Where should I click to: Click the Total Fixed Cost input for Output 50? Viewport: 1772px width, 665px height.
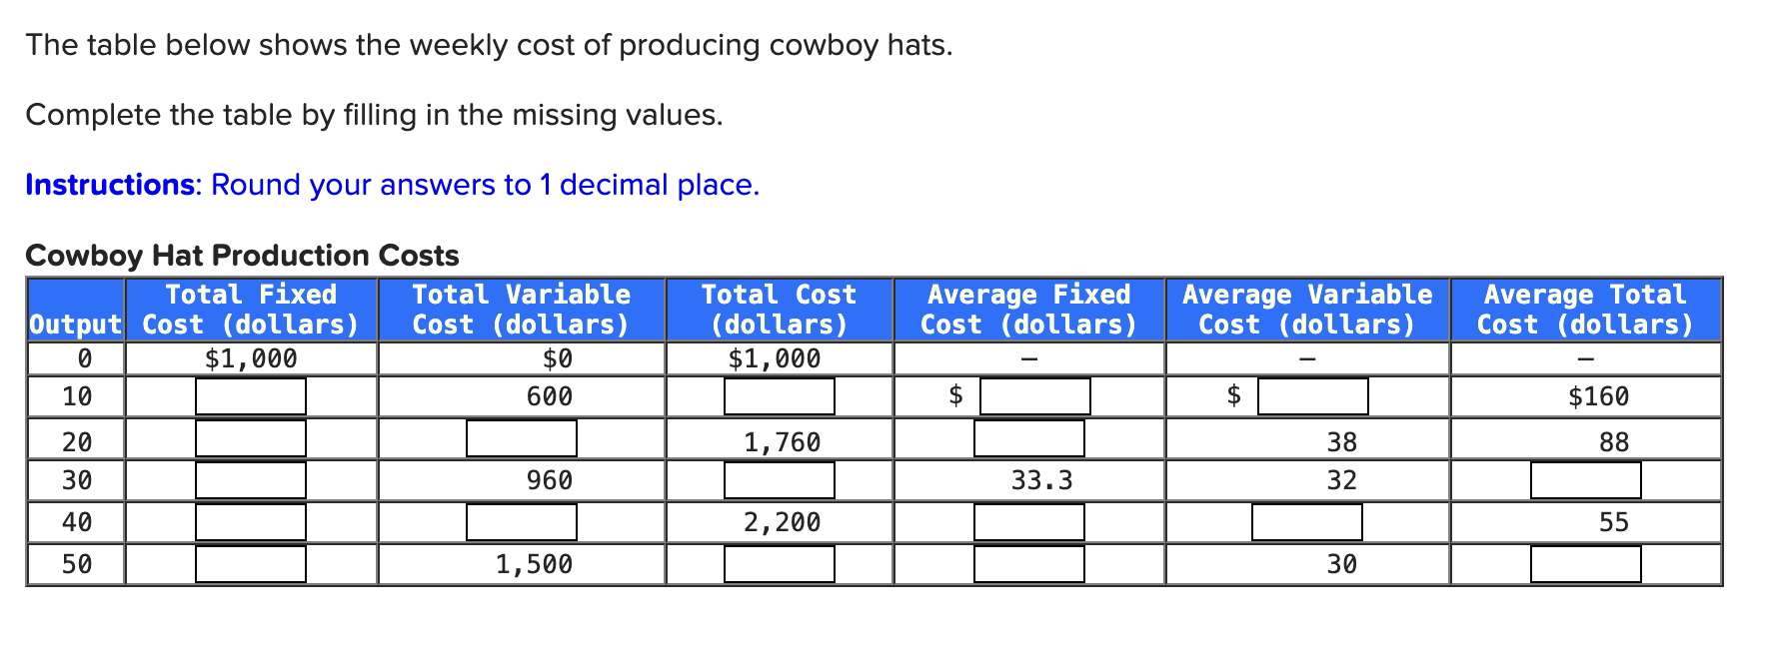pyautogui.click(x=249, y=565)
